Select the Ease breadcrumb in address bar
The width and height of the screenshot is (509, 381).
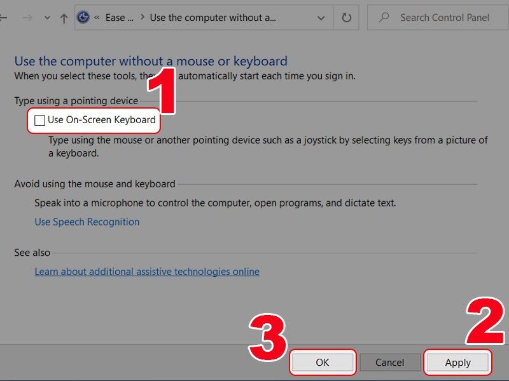[115, 18]
